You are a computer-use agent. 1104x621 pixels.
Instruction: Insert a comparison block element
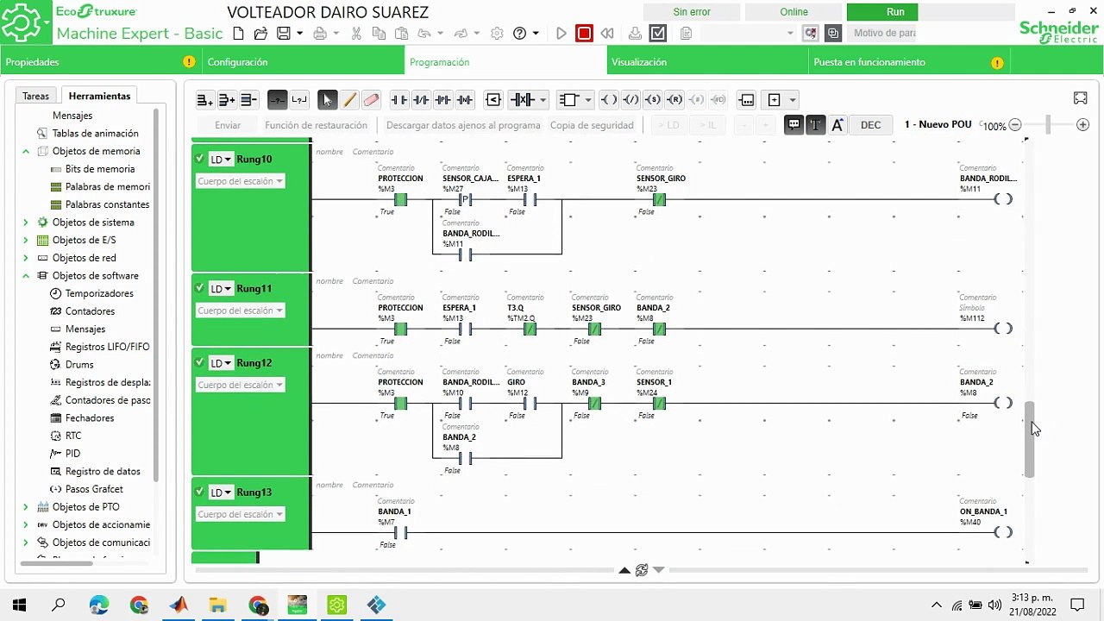tap(493, 100)
